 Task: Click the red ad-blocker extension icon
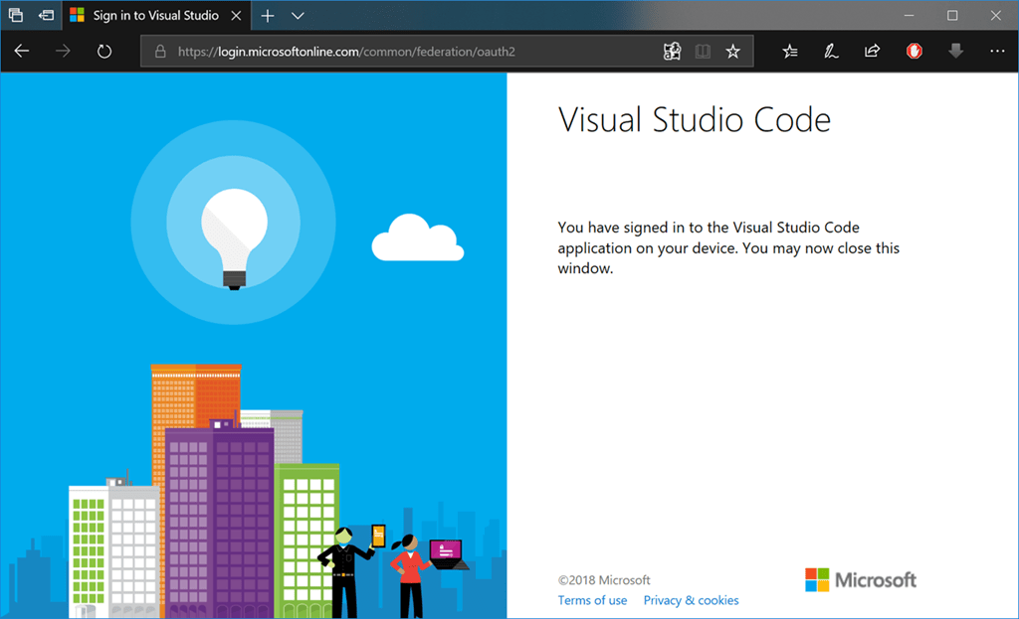coord(915,52)
